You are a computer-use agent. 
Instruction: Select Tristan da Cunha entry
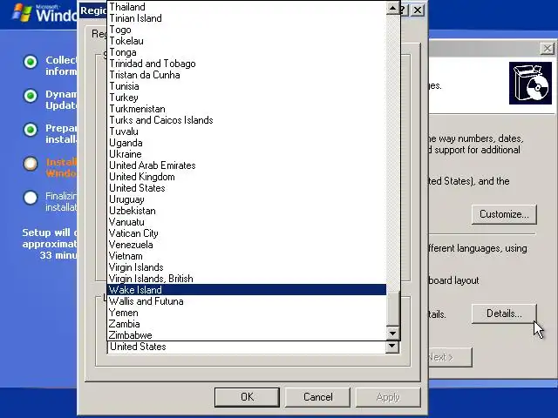coord(246,75)
